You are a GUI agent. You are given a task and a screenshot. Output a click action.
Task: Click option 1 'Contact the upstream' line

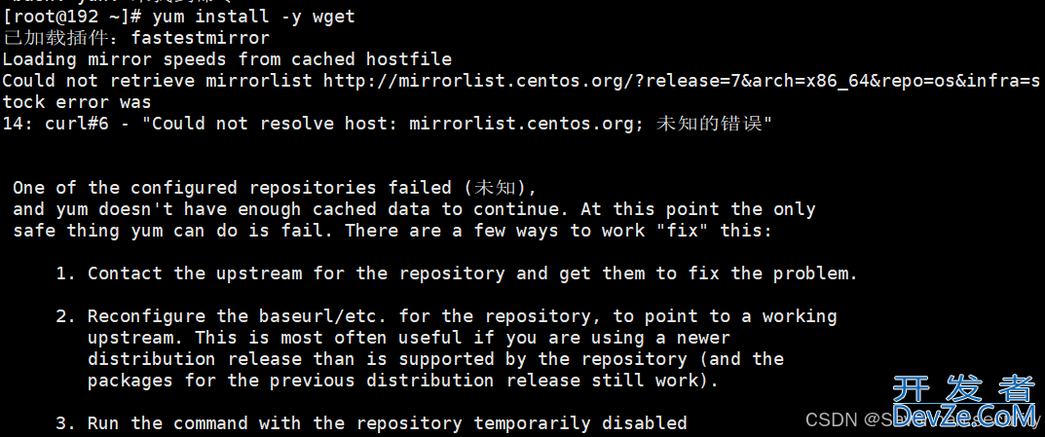[457, 273]
